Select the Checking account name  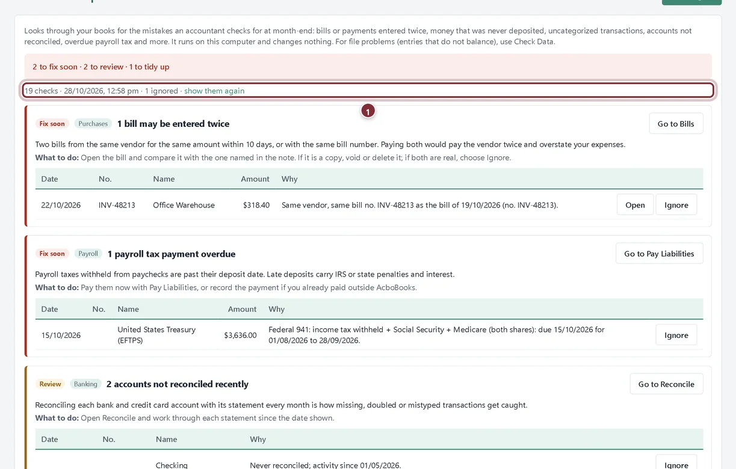[172, 465]
